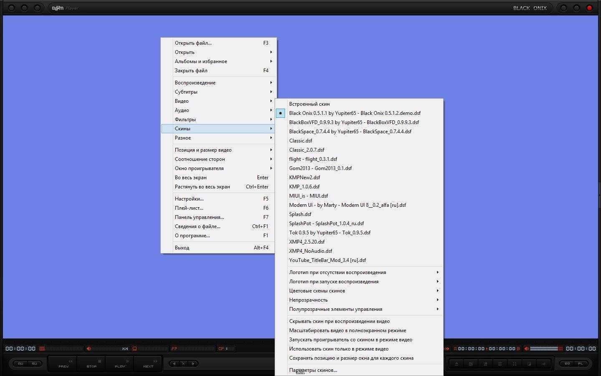Click the red FP indicator
The image size is (601, 376).
174,349
